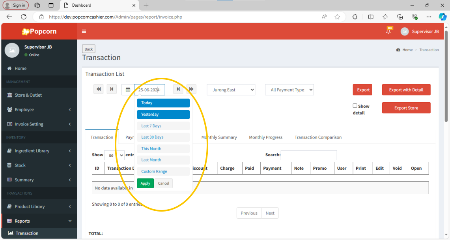Image resolution: width=450 pixels, height=240 pixels.
Task: Expand the Employee sidebar menu
Action: (x=39, y=110)
